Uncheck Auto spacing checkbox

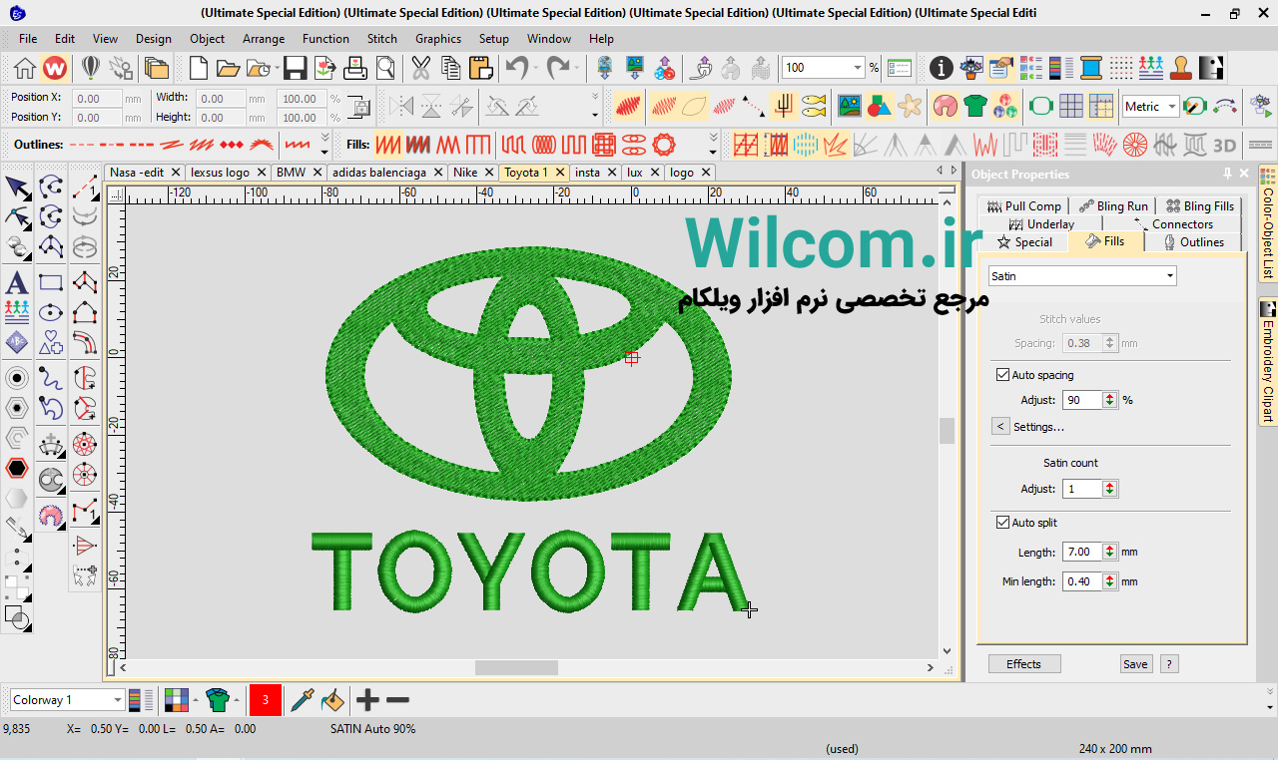pyautogui.click(x=1002, y=375)
